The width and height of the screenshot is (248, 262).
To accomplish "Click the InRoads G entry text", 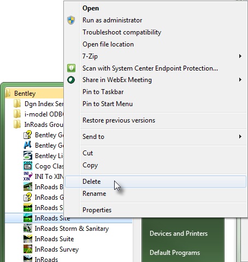I will tap(49, 197).
